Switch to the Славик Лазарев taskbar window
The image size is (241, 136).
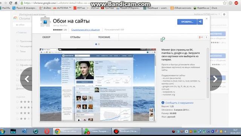point(96,131)
